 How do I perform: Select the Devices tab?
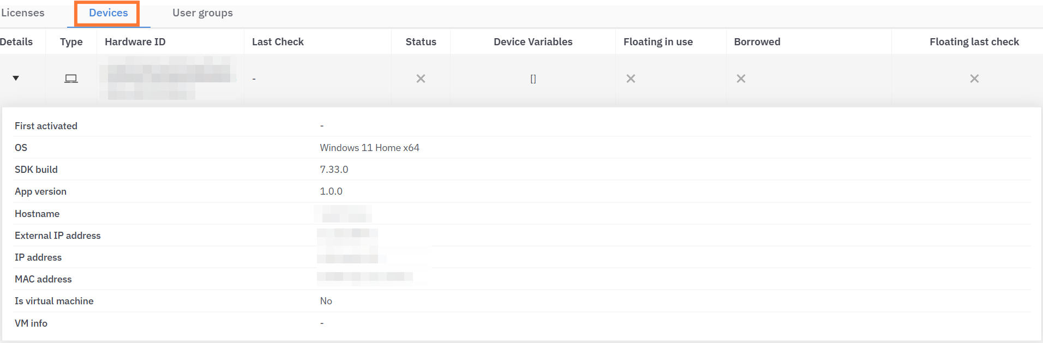click(108, 13)
